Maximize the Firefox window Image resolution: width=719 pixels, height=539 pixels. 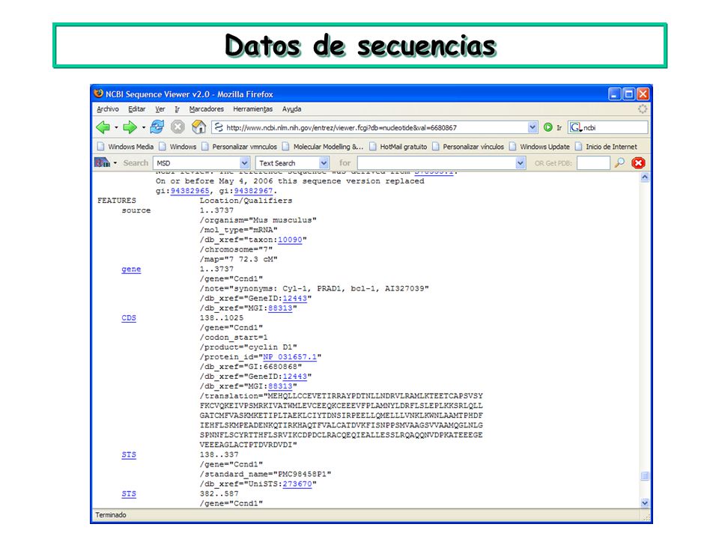tap(628, 94)
